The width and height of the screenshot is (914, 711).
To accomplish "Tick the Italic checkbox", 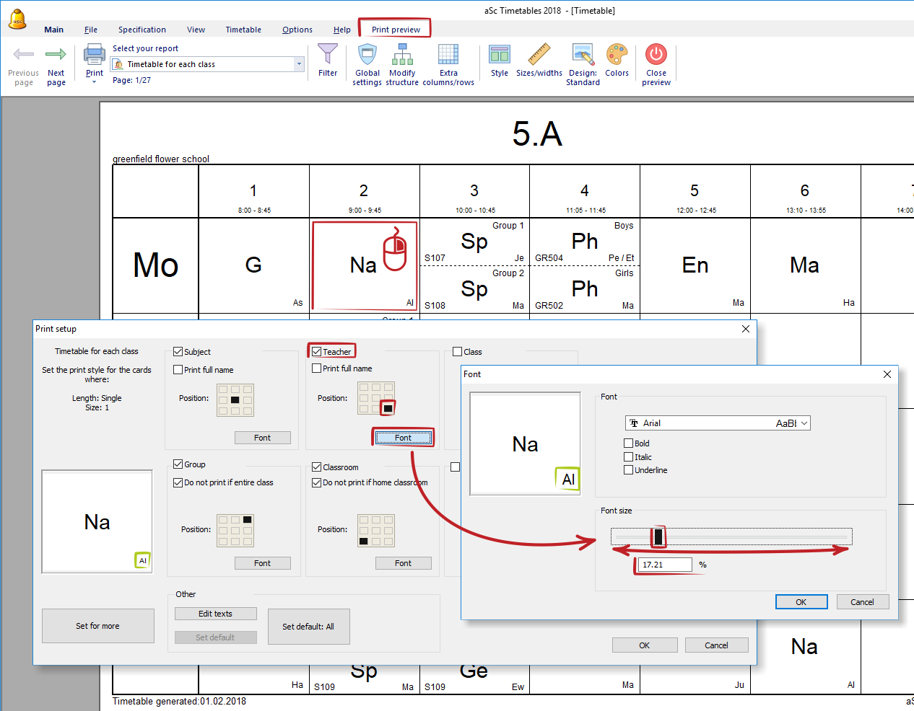I will coord(629,457).
